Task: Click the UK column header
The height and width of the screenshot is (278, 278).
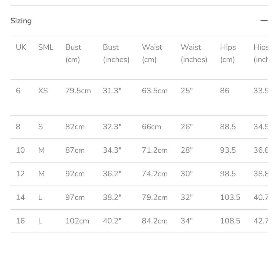Action: point(21,47)
